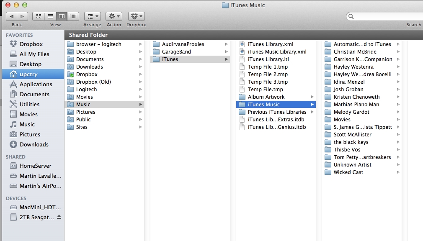Select the iTunes folder
The height and width of the screenshot is (241, 423).
click(190, 59)
